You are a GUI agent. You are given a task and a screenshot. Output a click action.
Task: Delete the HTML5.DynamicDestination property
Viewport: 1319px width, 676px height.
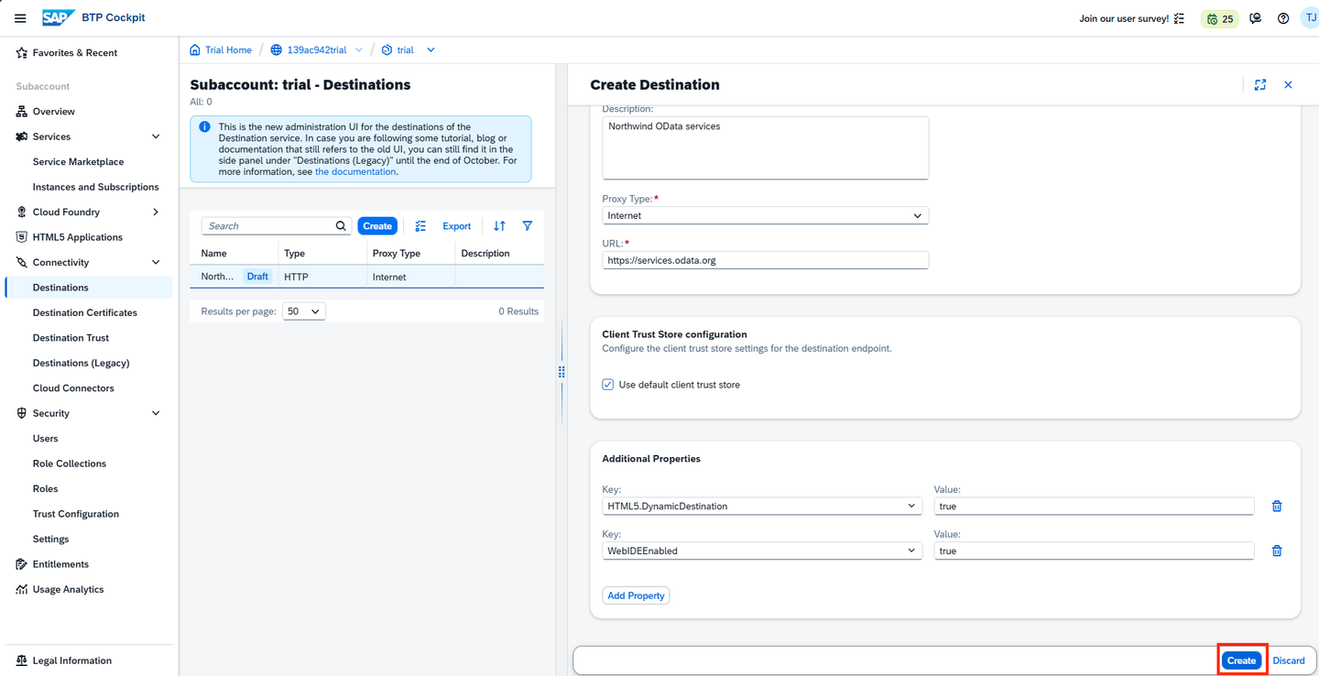(x=1277, y=507)
